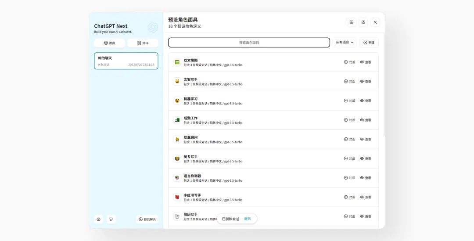This screenshot has width=474, height=241.
Task: Click the upload/import masks icon button
Action: pos(363,22)
